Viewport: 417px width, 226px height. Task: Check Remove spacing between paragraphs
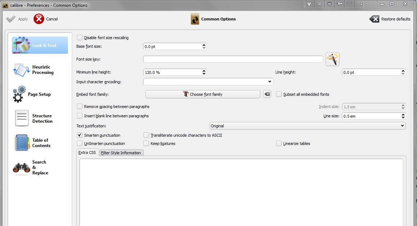79,107
